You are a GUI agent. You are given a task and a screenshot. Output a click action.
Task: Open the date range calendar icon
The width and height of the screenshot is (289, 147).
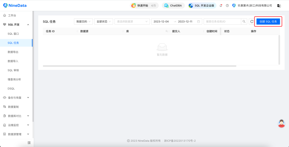(199, 22)
